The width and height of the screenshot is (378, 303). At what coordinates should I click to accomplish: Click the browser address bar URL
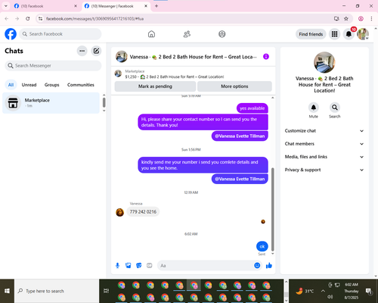pyautogui.click(x=95, y=19)
